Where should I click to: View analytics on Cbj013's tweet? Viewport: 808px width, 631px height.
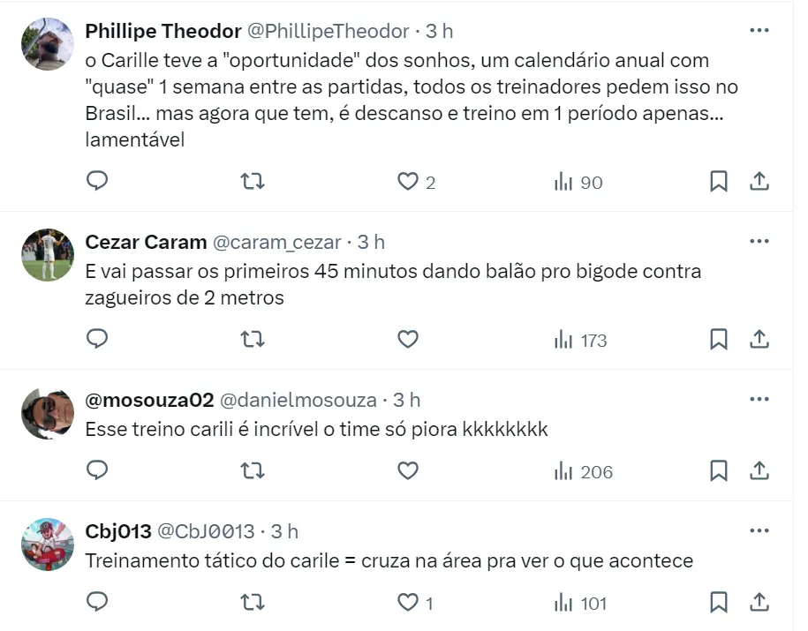580,604
